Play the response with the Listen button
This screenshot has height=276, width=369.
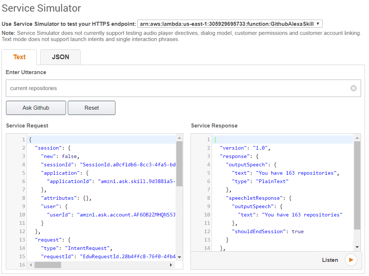point(351,260)
